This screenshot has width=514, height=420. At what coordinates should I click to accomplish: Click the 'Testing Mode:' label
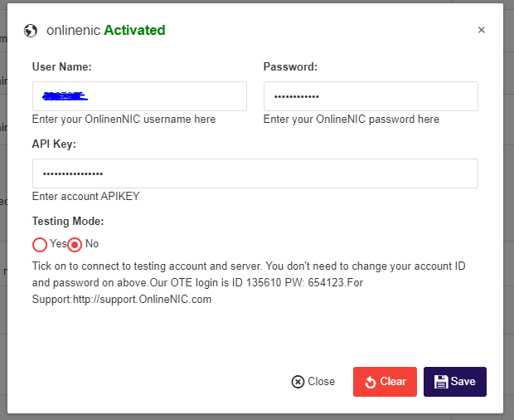point(68,221)
